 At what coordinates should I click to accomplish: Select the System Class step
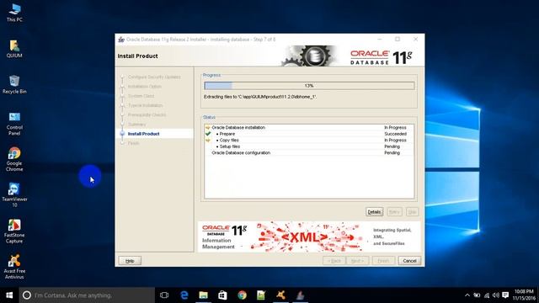point(141,96)
